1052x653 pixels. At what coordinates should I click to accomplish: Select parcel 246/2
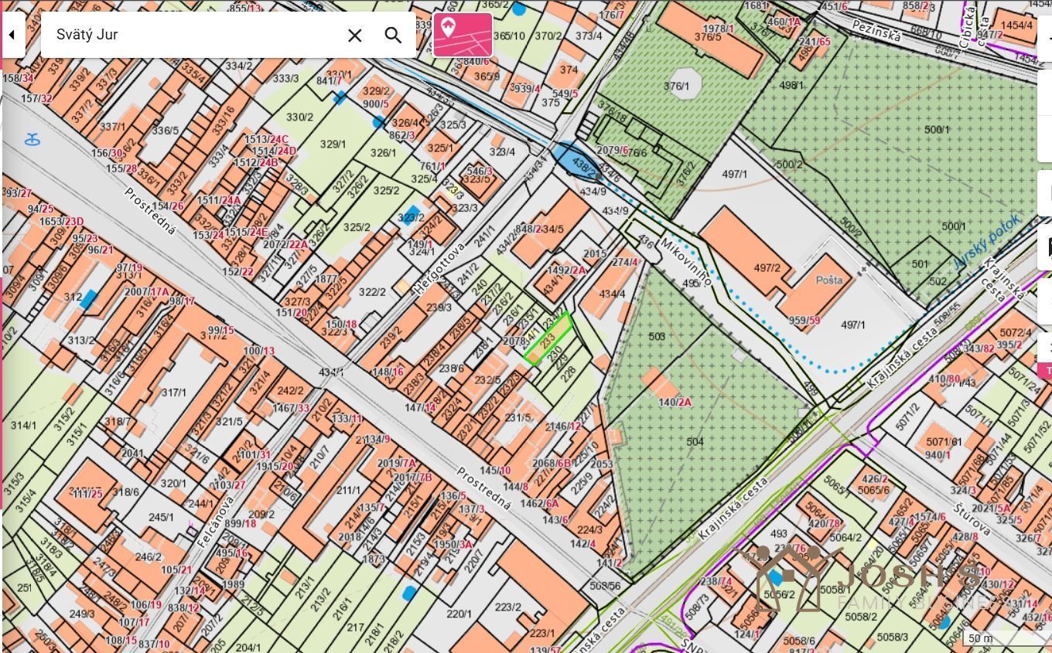(x=148, y=556)
